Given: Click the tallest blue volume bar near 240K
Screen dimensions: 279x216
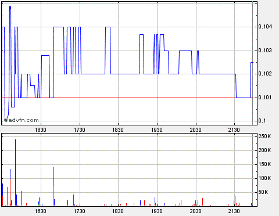Looking at the screenshot, I should click(16, 172).
